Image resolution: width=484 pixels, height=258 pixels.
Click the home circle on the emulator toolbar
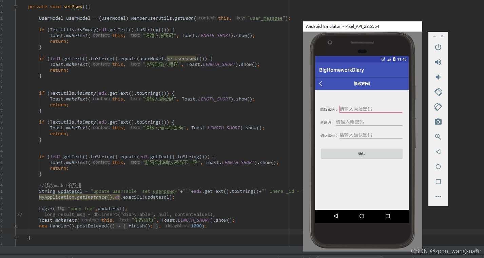point(438,166)
